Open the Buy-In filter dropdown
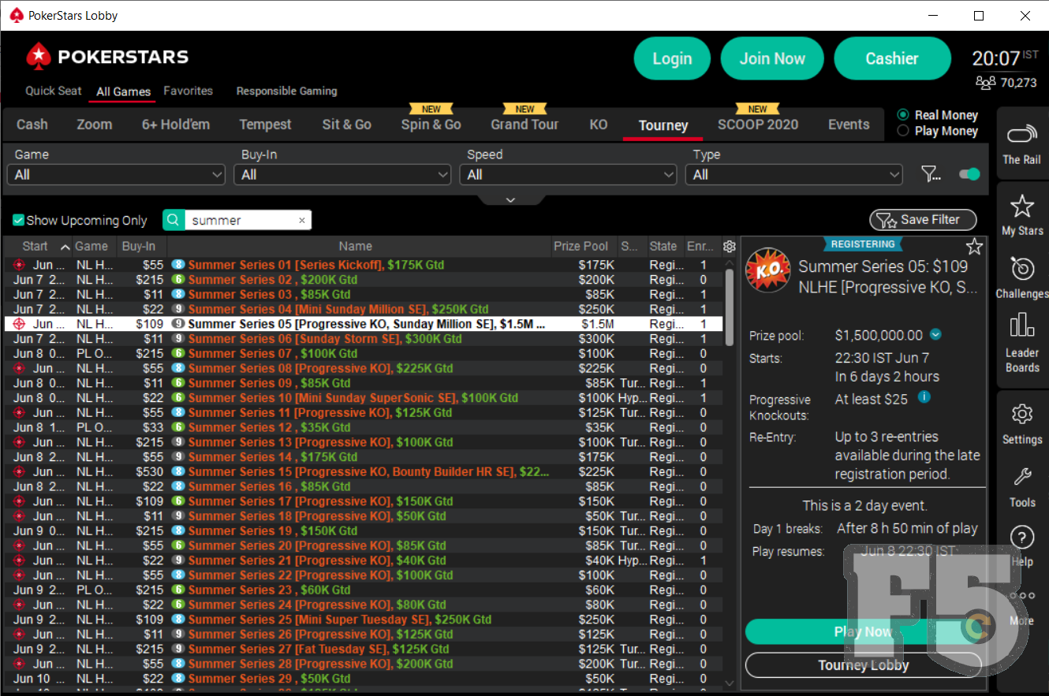 [x=343, y=174]
